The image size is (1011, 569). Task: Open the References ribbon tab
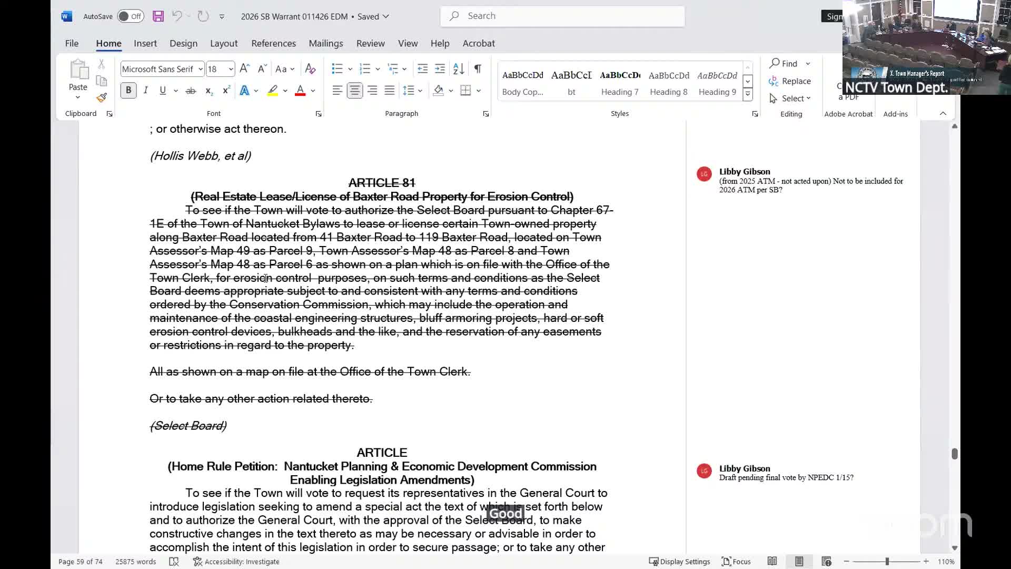tap(273, 43)
